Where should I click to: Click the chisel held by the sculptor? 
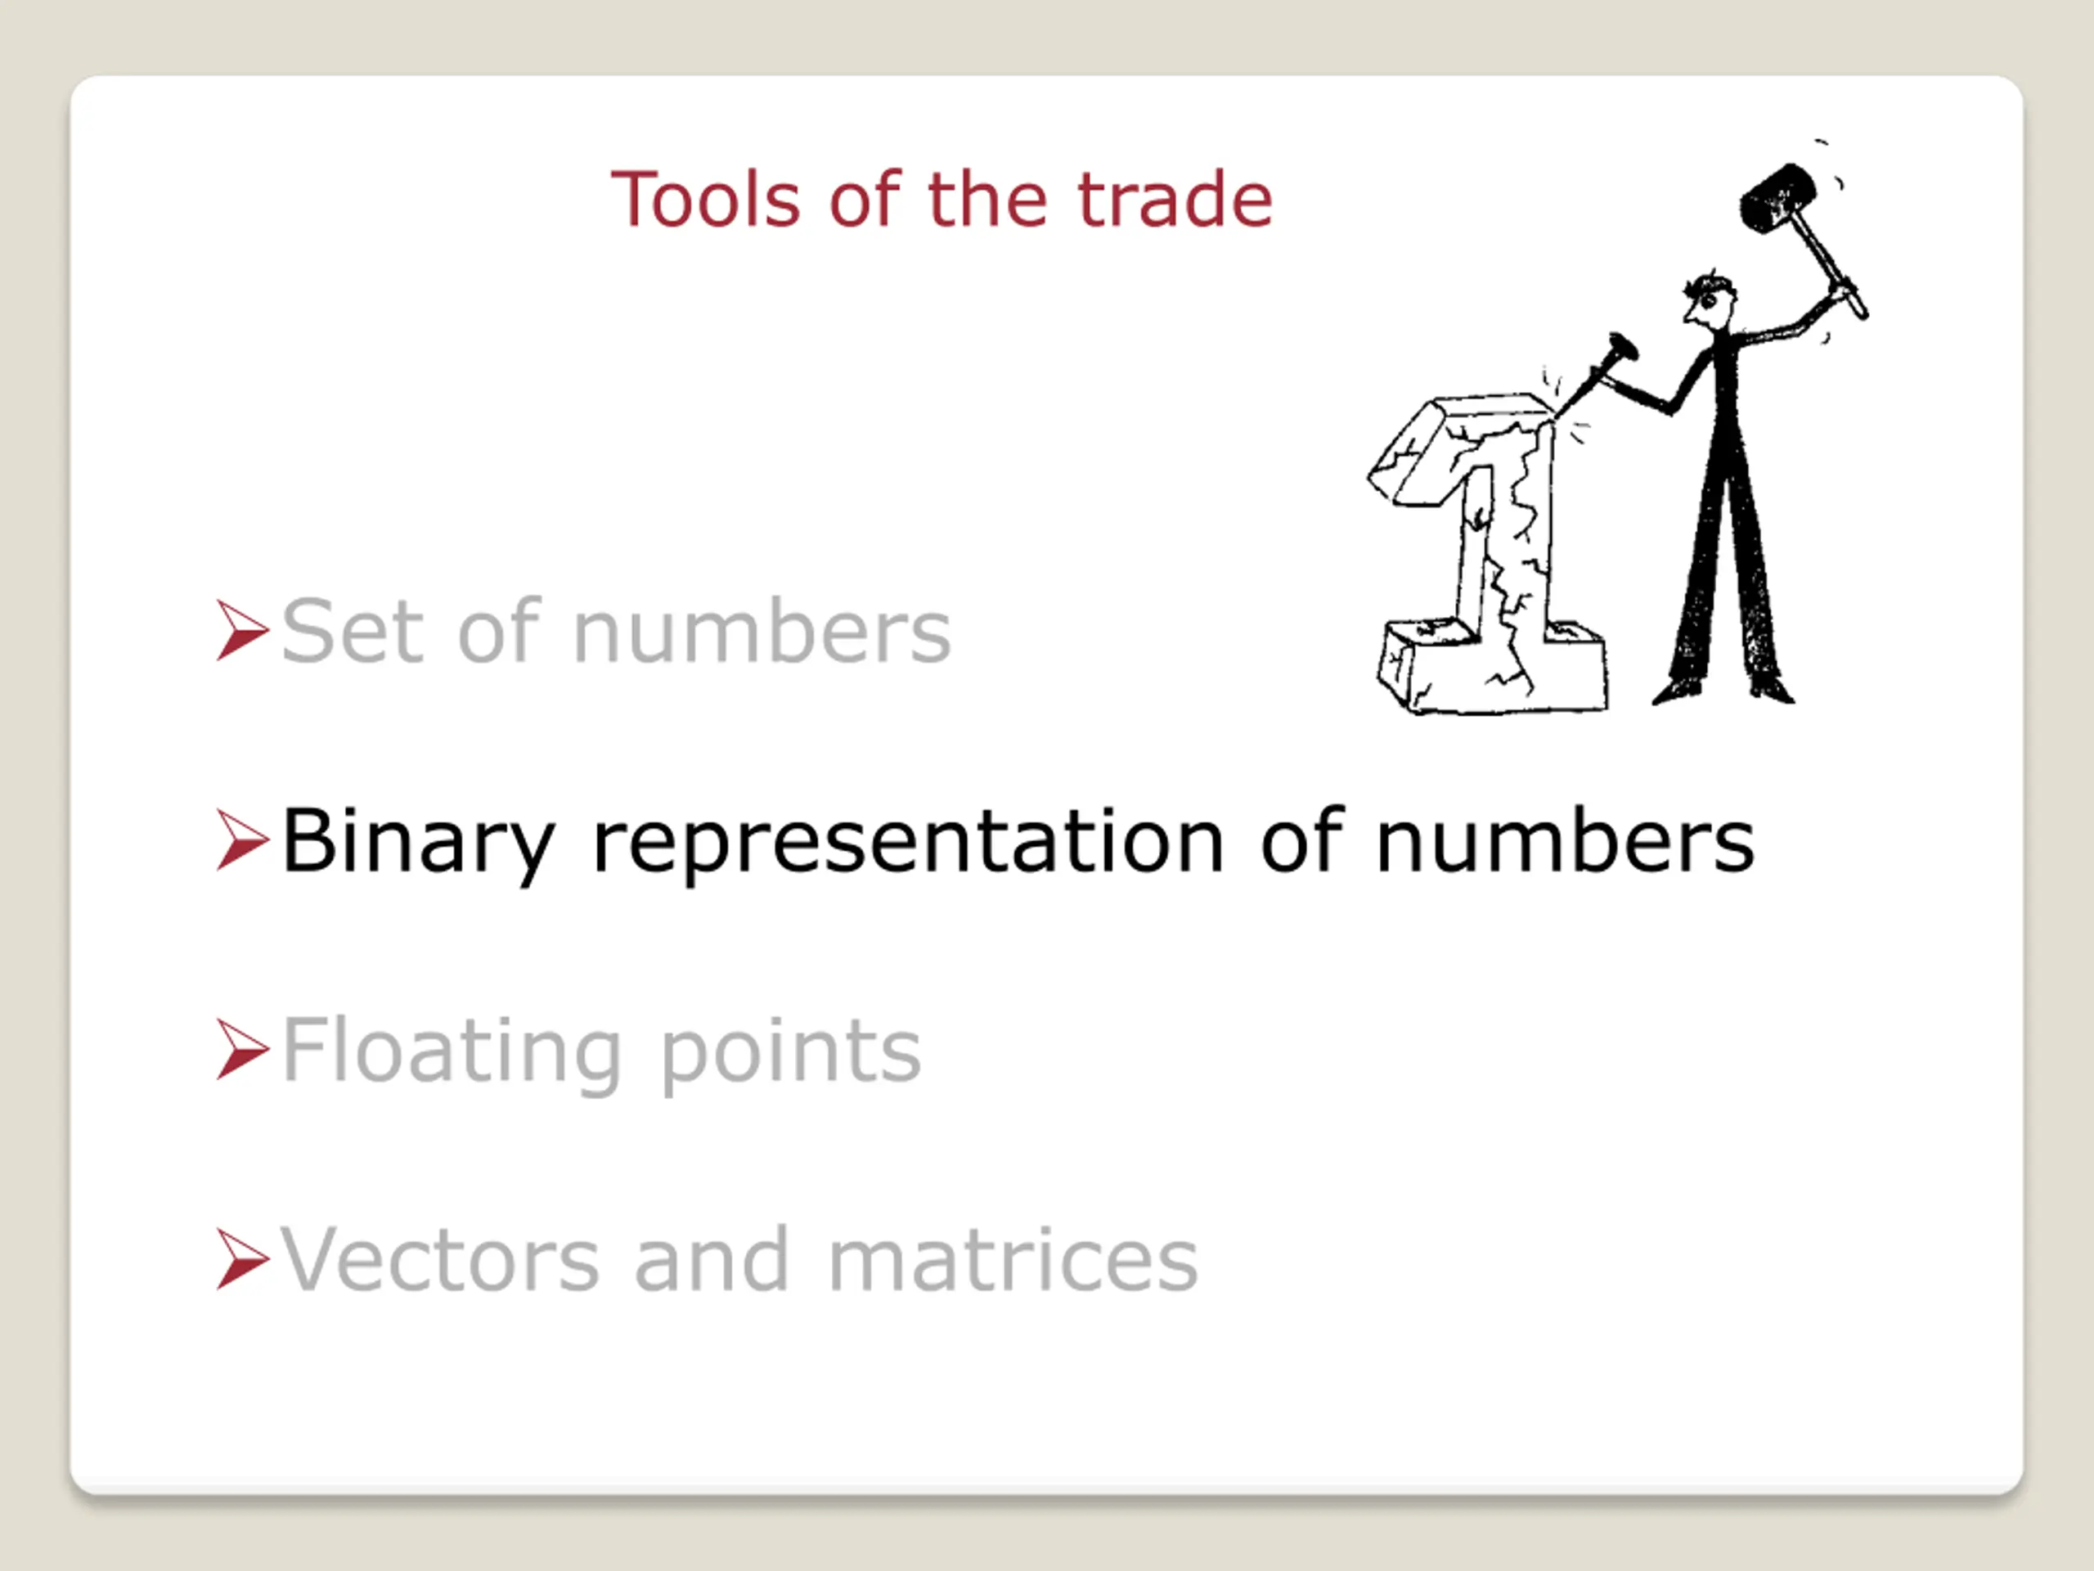1598,374
